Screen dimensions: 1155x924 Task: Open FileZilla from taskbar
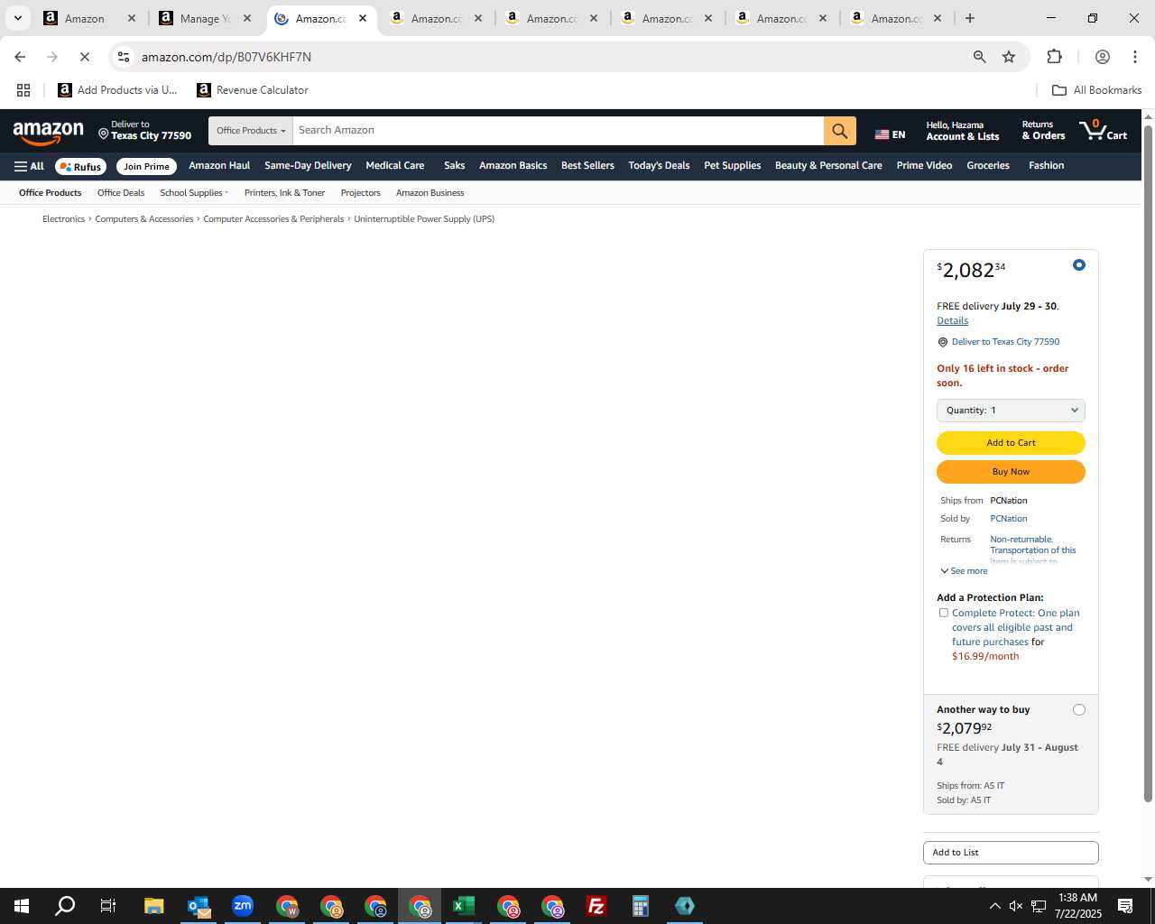click(x=596, y=906)
